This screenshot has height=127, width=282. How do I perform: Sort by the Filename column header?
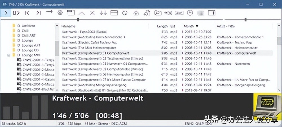coord(68,26)
